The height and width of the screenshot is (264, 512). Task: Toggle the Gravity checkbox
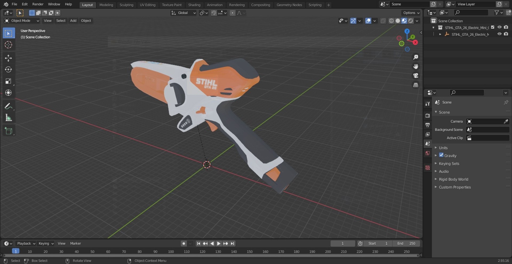441,155
